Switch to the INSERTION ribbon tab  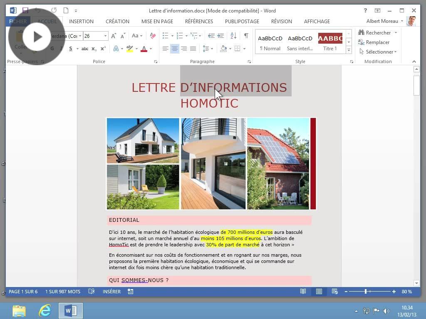(81, 21)
